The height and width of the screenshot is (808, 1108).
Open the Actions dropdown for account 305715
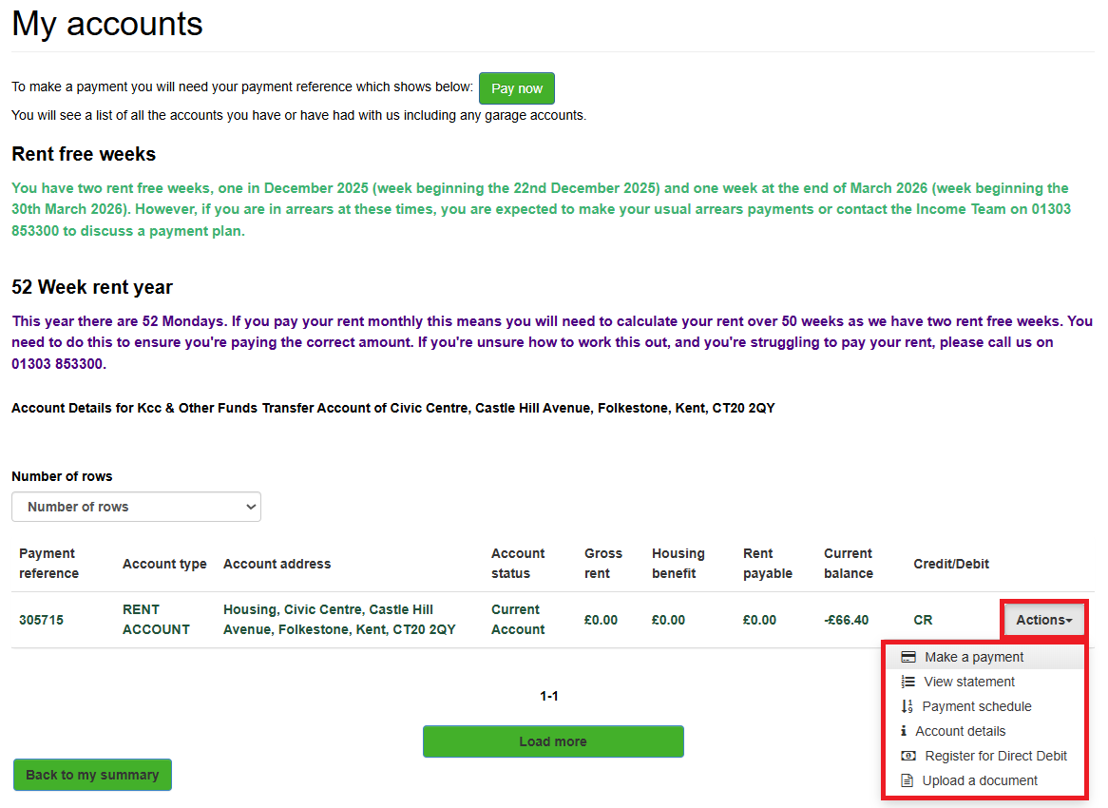coord(1042,619)
